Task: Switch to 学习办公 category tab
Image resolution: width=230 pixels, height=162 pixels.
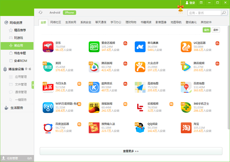Action: pos(116,22)
